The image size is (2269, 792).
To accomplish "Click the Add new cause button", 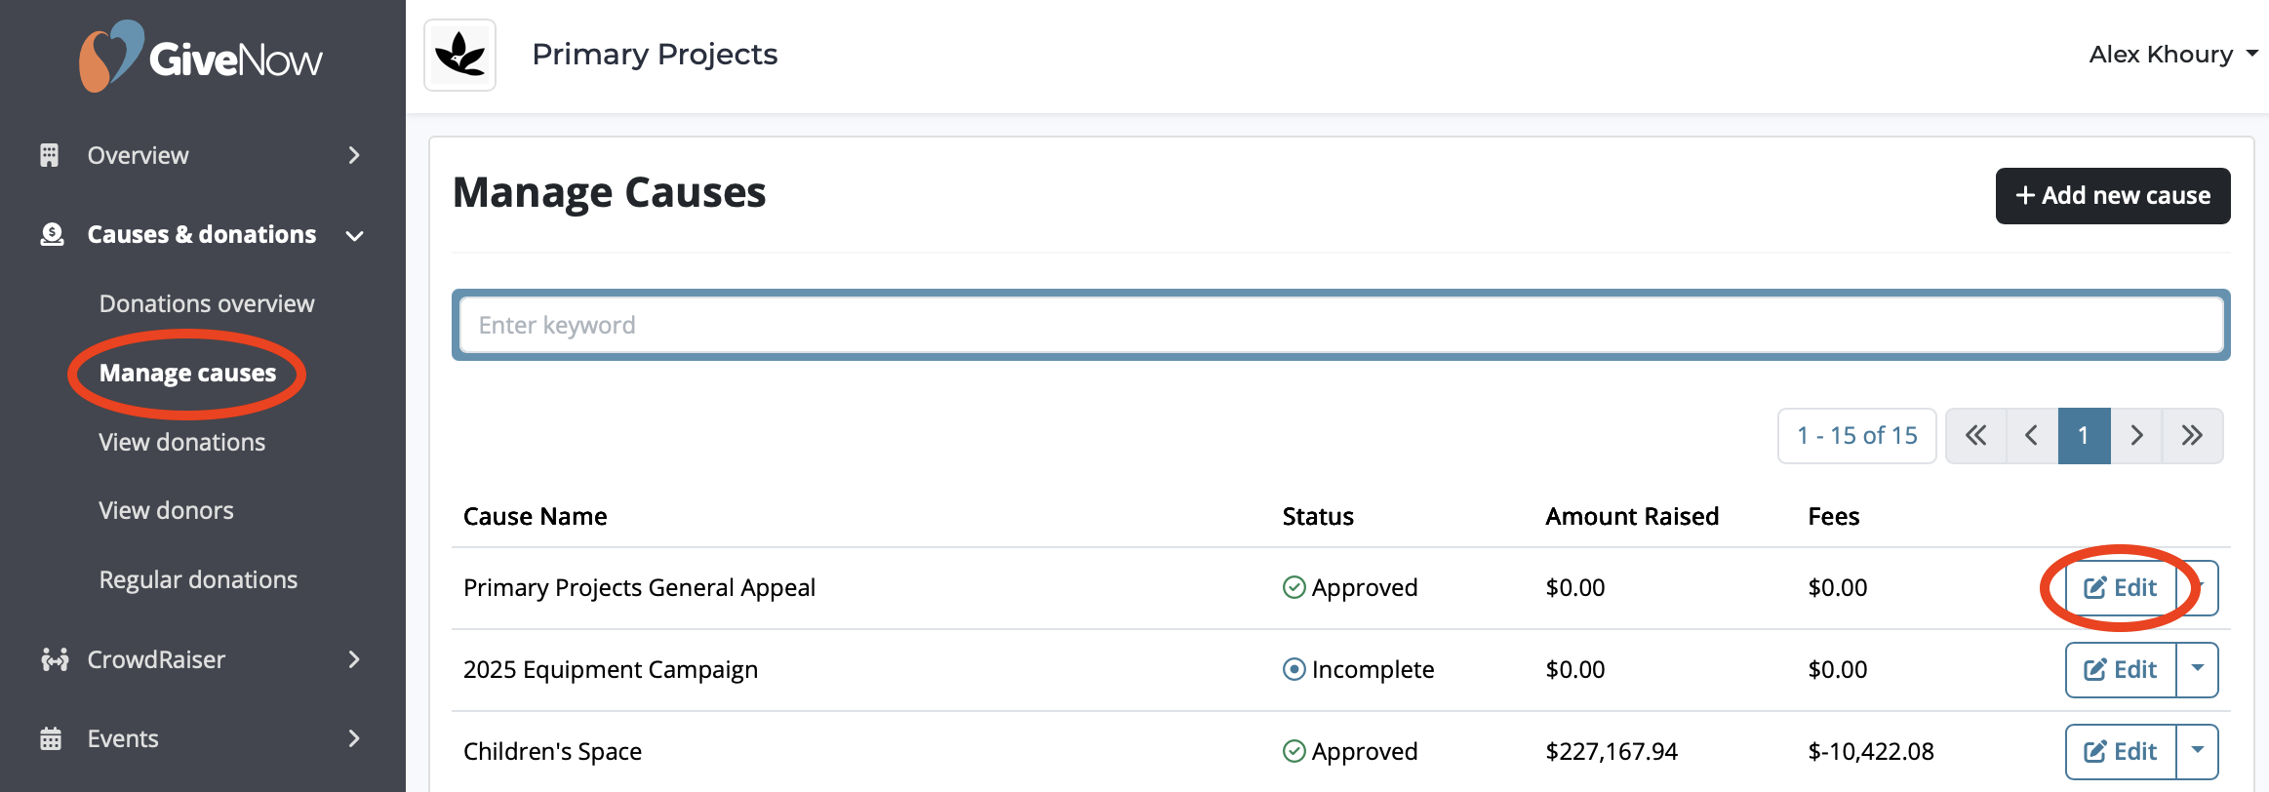I will [x=2112, y=196].
